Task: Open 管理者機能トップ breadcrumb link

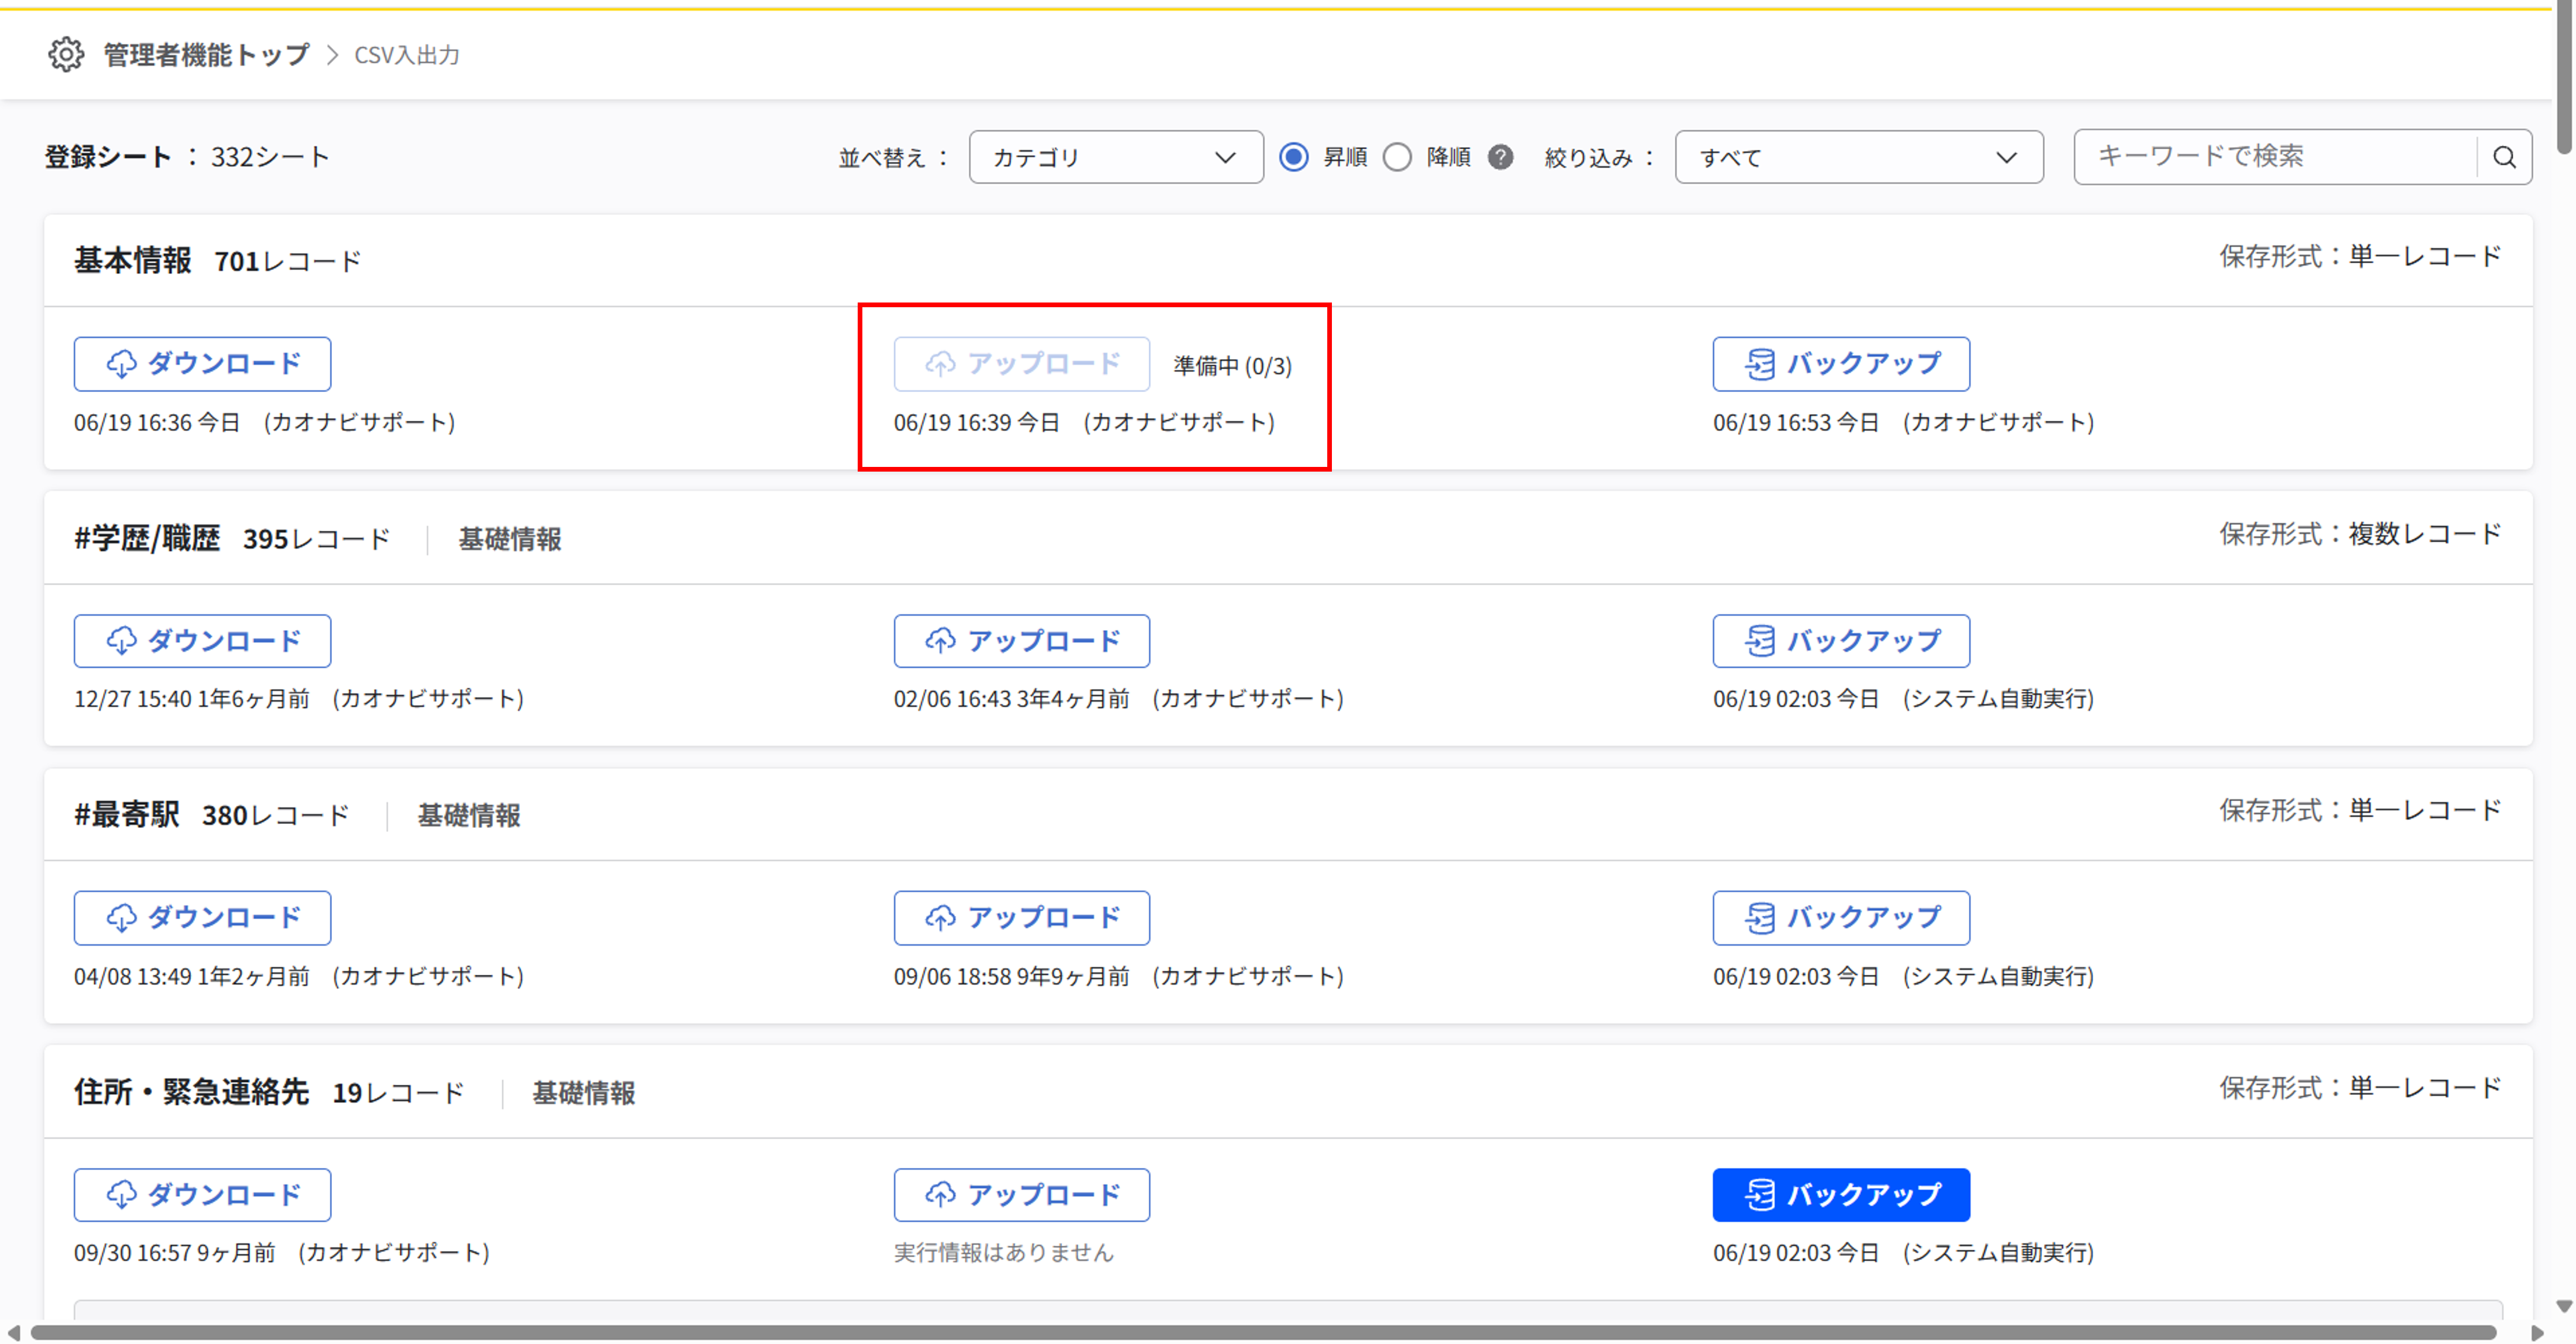Action: click(206, 55)
